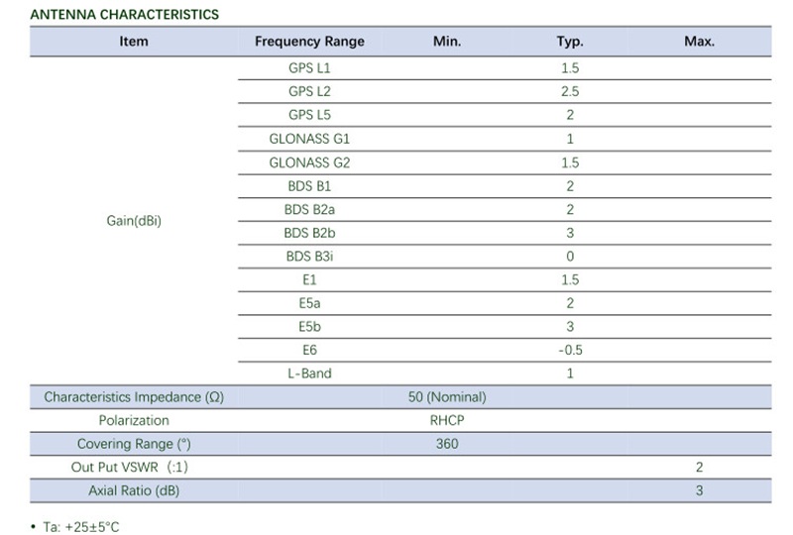Select the GPS L2 typical gain value 2.5
793x535 pixels.
pos(570,92)
